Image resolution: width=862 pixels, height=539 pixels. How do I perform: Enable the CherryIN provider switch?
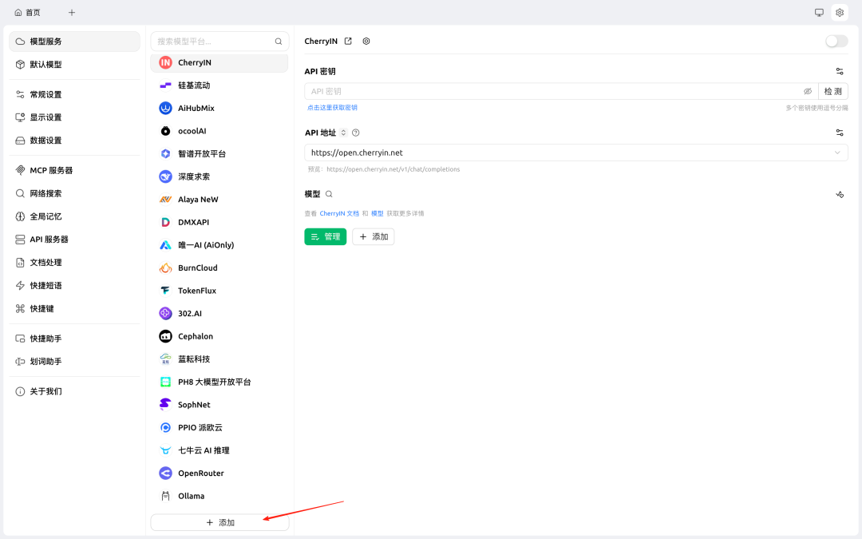pos(836,42)
